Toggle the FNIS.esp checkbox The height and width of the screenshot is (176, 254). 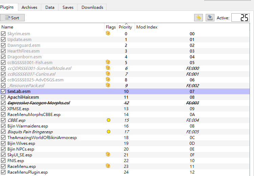coord(3,161)
